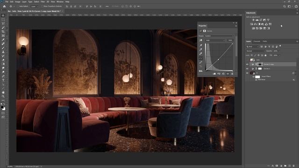Open the layer filter Kind dropdown
The width and height of the screenshot is (299, 168).
point(252,47)
